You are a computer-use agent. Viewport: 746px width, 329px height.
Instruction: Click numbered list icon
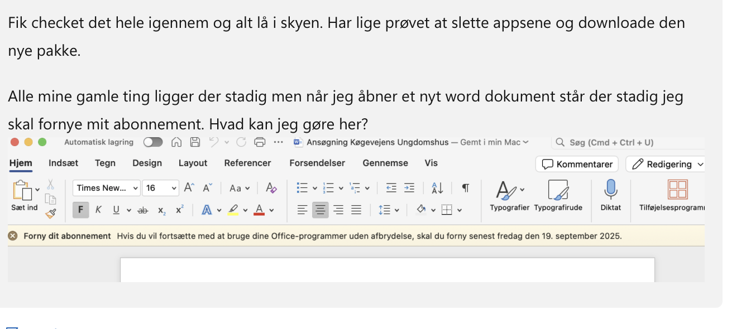point(329,188)
